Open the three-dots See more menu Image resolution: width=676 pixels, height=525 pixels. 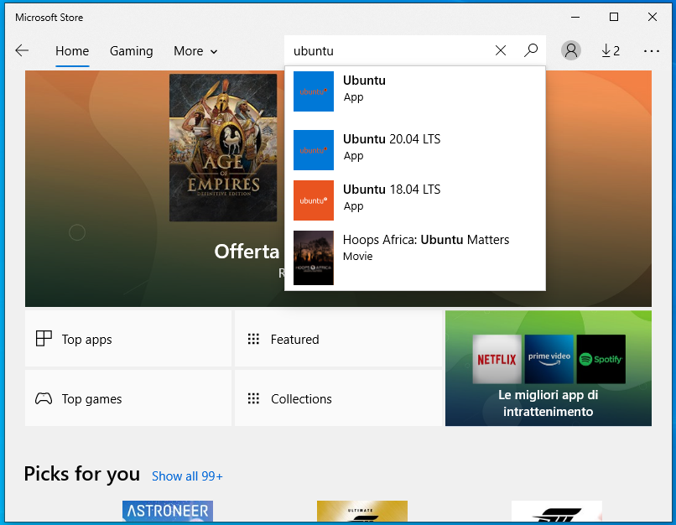pyautogui.click(x=652, y=50)
